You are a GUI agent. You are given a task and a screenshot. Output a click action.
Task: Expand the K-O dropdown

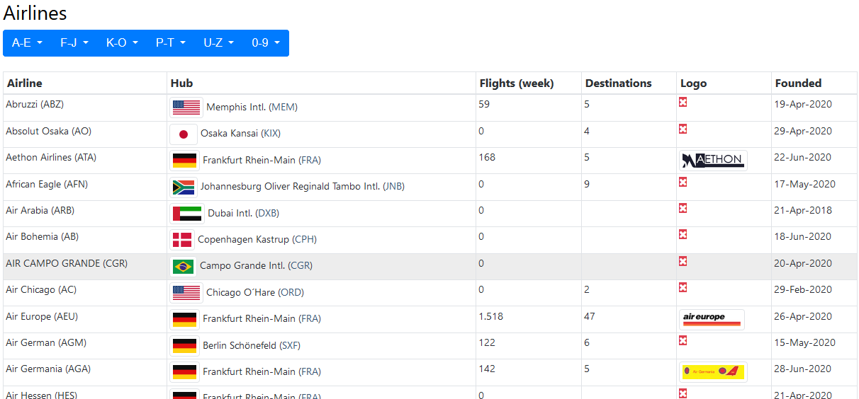click(x=123, y=43)
